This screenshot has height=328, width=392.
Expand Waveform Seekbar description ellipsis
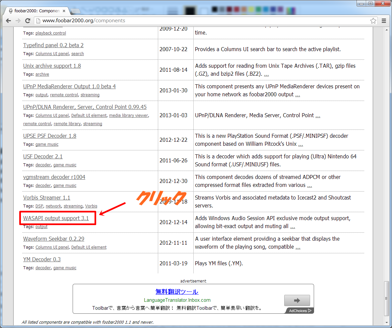(298, 247)
